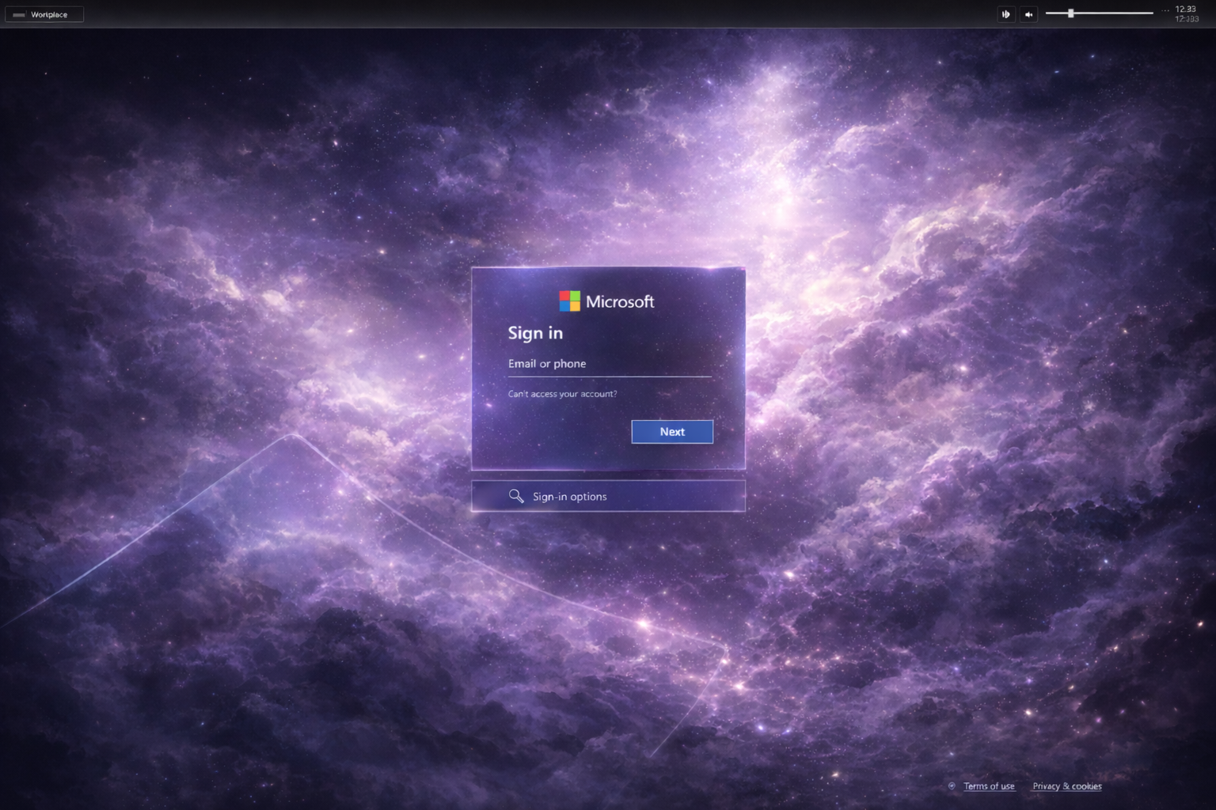
Task: Click the play/pause icon in the top bar
Action: (1005, 13)
